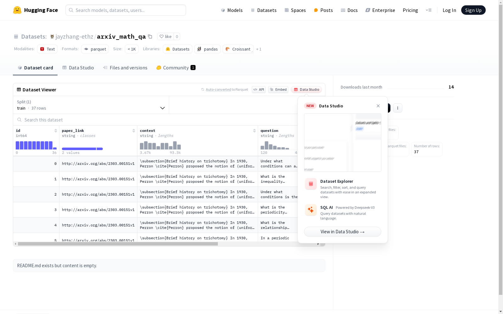Click the <1K size tag
Viewport: 503px width, 314px height.
(x=132, y=49)
